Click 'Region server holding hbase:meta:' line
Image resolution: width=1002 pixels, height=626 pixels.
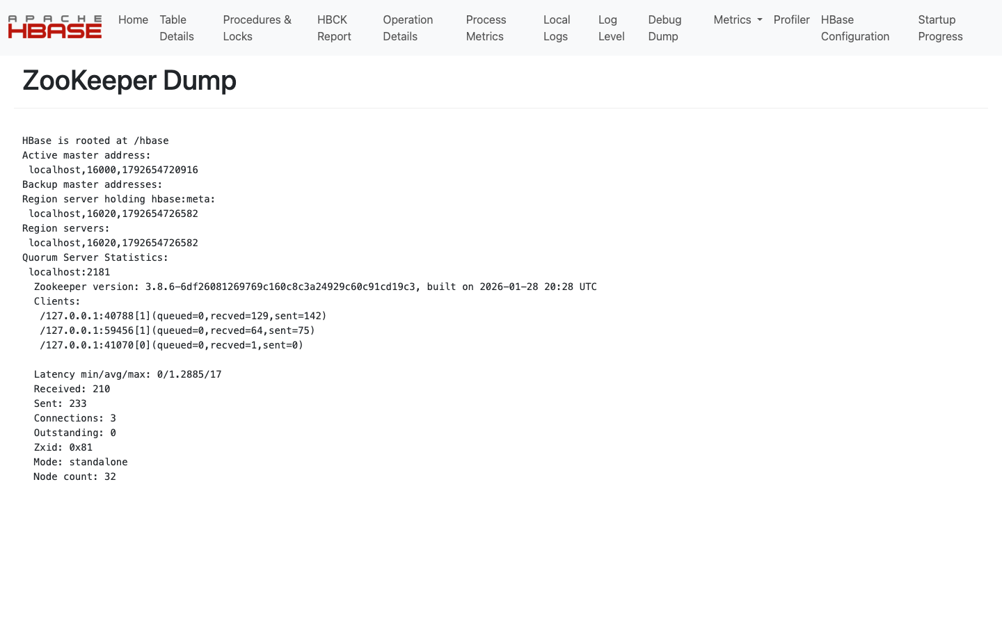tap(119, 199)
